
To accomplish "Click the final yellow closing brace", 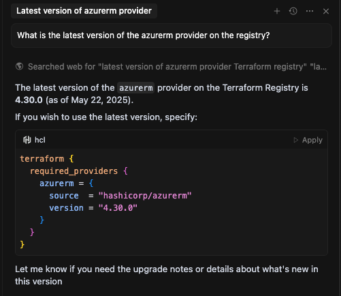I will [22, 245].
